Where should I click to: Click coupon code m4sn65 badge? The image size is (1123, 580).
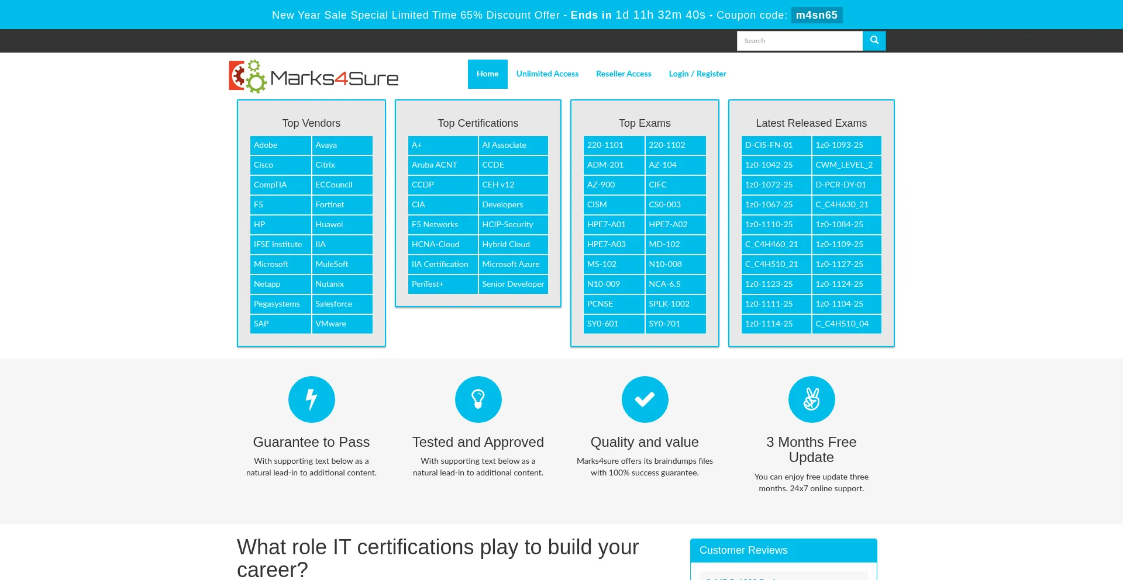pos(817,15)
